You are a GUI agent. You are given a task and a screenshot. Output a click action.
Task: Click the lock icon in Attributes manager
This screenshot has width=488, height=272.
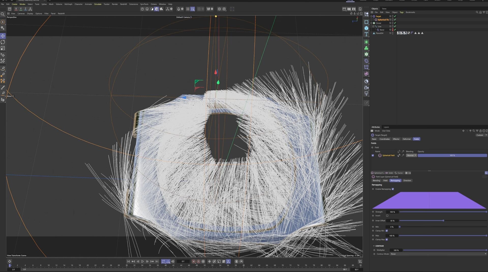click(x=480, y=131)
